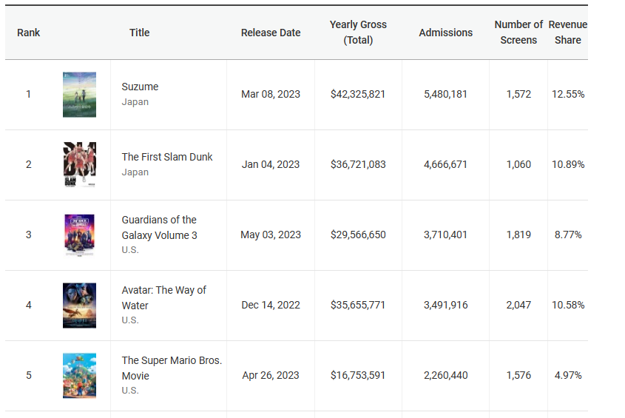Sort by Yearly Gross (Total) header

point(358,33)
